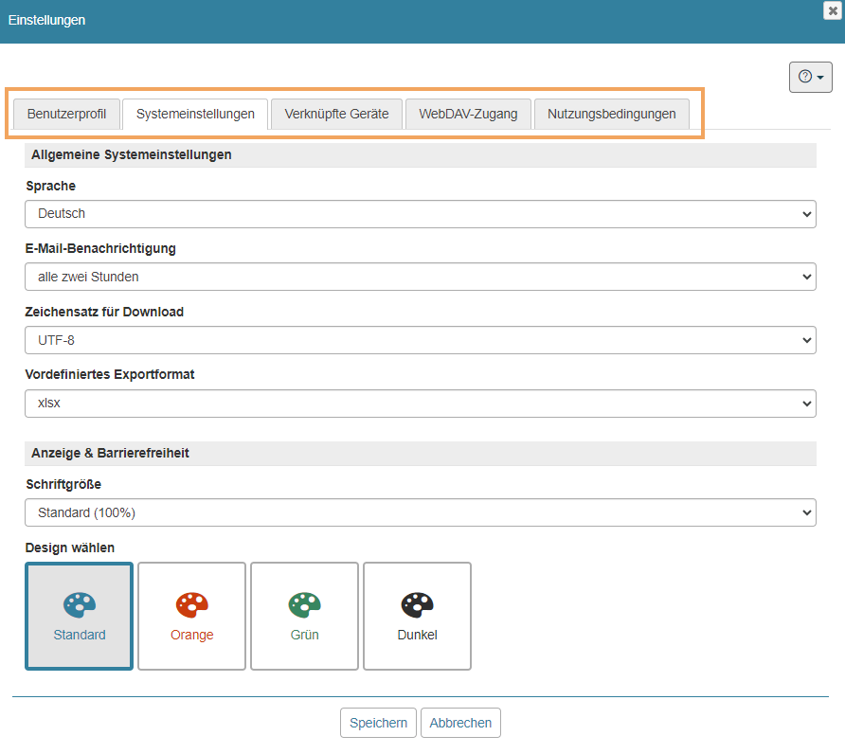Click the dark palette icon
This screenshot has width=845, height=754.
click(417, 604)
